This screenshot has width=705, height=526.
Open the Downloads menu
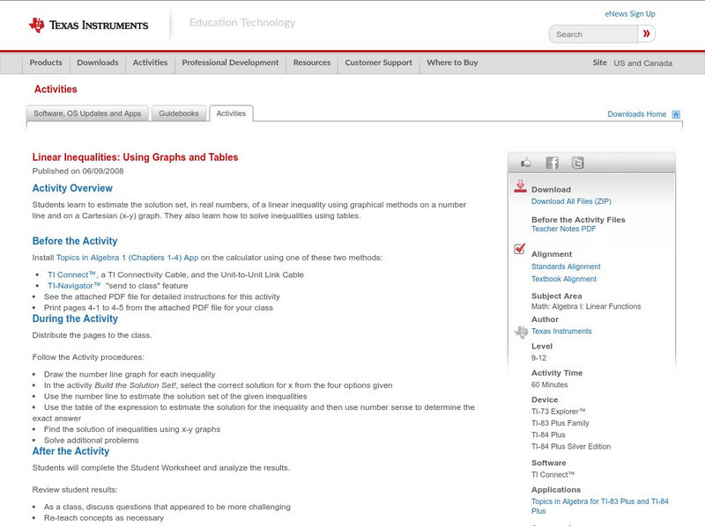tap(98, 62)
